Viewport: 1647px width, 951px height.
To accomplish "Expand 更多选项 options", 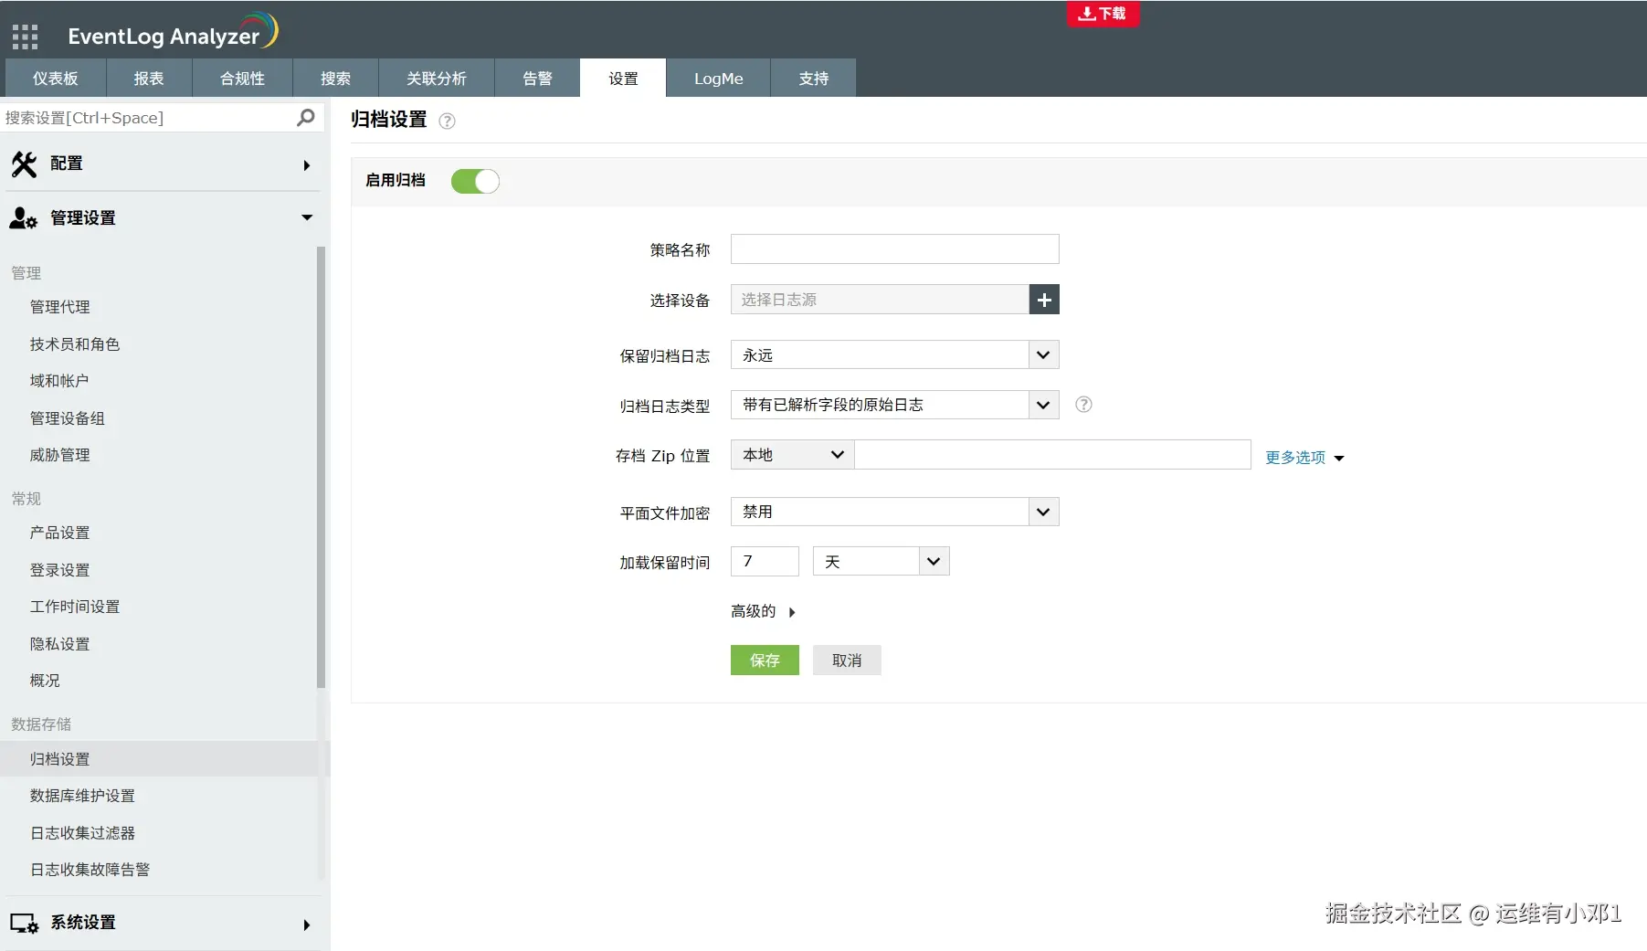I will pyautogui.click(x=1304, y=458).
